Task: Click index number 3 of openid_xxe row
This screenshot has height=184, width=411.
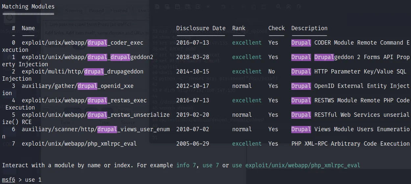Action: pos(13,86)
